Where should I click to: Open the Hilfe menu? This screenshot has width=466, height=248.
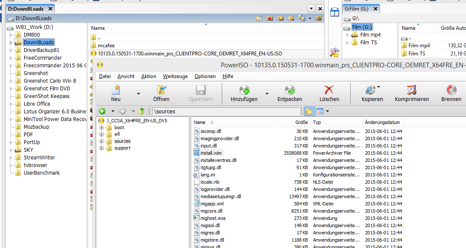(228, 76)
